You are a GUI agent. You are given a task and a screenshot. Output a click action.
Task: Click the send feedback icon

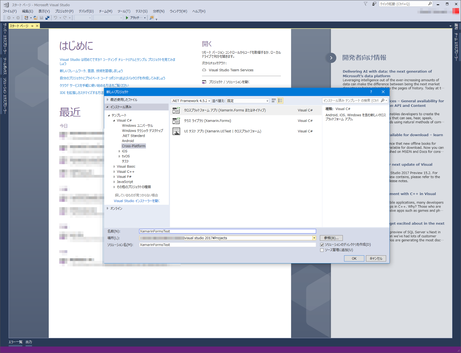[374, 4]
